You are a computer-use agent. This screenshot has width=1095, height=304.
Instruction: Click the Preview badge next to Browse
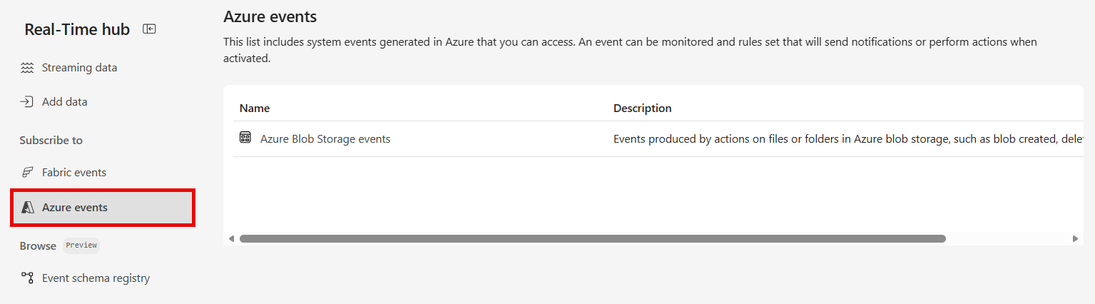[x=81, y=245]
